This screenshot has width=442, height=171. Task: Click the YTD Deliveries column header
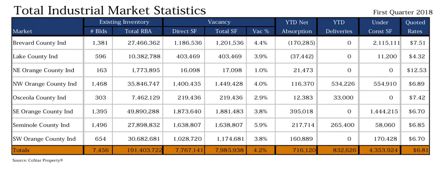click(x=339, y=27)
